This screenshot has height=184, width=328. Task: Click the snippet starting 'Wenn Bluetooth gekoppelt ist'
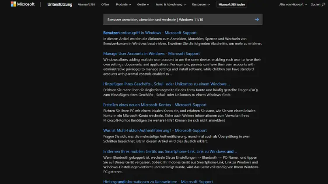(x=181, y=164)
